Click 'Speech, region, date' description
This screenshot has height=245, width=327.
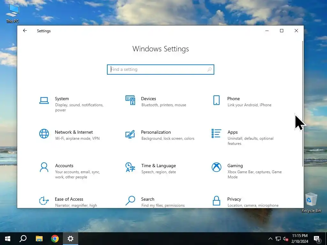[x=158, y=172]
